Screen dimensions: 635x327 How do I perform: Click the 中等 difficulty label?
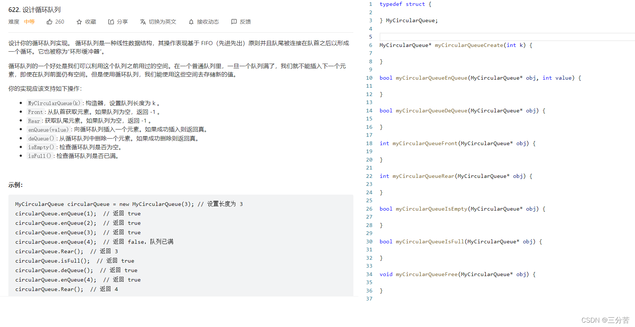coord(29,22)
